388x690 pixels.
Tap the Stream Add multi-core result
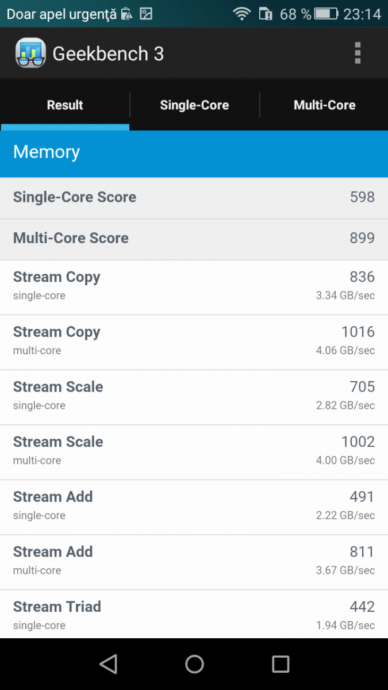[x=194, y=562]
